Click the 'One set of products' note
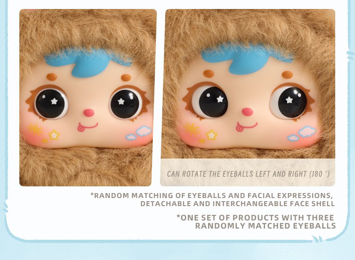 point(256,221)
